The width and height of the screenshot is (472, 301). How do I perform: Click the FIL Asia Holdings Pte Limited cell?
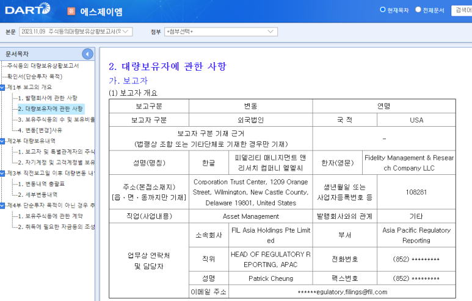click(x=270, y=235)
